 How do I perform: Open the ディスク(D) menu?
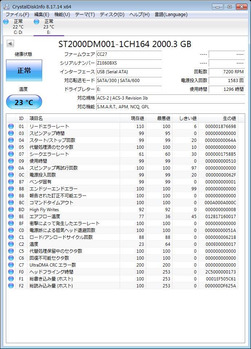point(112,15)
